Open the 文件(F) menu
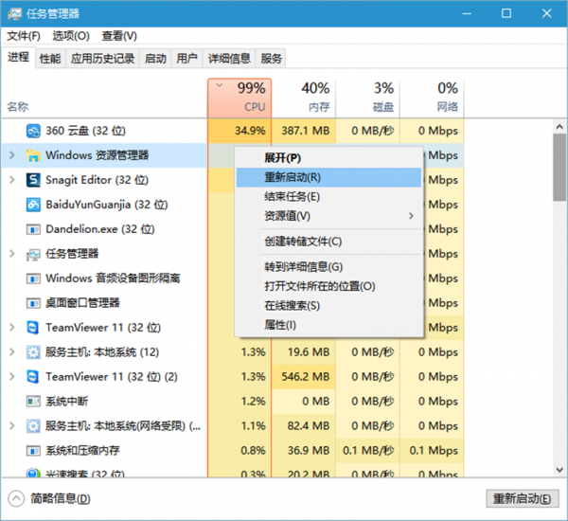The image size is (568, 521). (24, 36)
